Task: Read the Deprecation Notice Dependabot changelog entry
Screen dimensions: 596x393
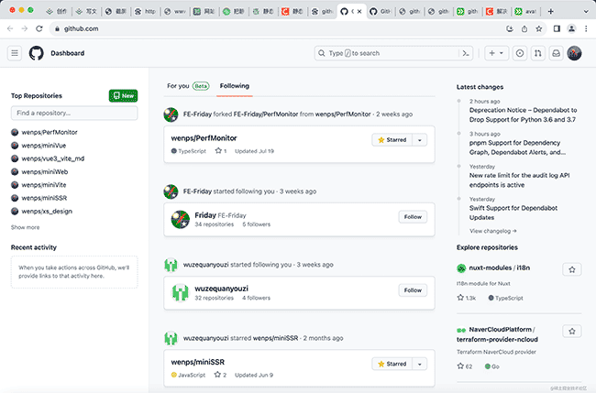Action: click(x=523, y=115)
